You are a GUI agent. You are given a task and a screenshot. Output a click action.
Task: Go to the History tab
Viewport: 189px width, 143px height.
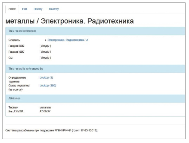pos(38,9)
